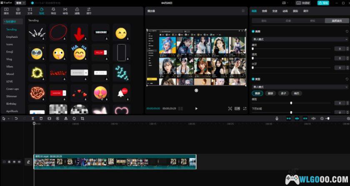This screenshot has width=350, height=186.
Task: Select the Nose part pill button
Action: [x=283, y=93]
